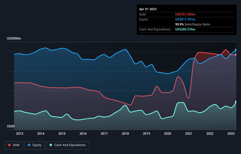Click the 2020 x-axis label
This screenshot has height=154, width=241.
(168, 134)
